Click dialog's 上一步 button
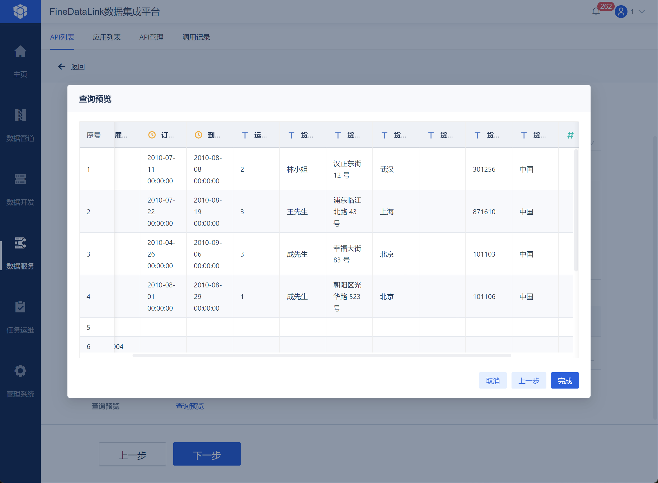The width and height of the screenshot is (658, 483). (528, 380)
